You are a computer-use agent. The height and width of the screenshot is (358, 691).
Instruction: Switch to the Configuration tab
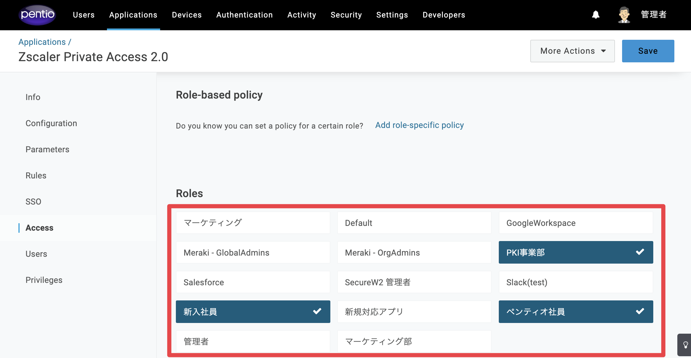[51, 123]
